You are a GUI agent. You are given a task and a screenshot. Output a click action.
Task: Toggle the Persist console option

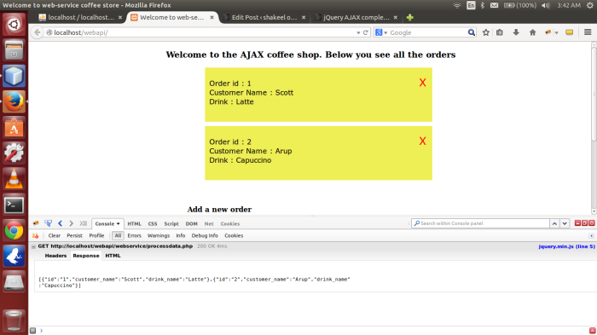(75, 235)
